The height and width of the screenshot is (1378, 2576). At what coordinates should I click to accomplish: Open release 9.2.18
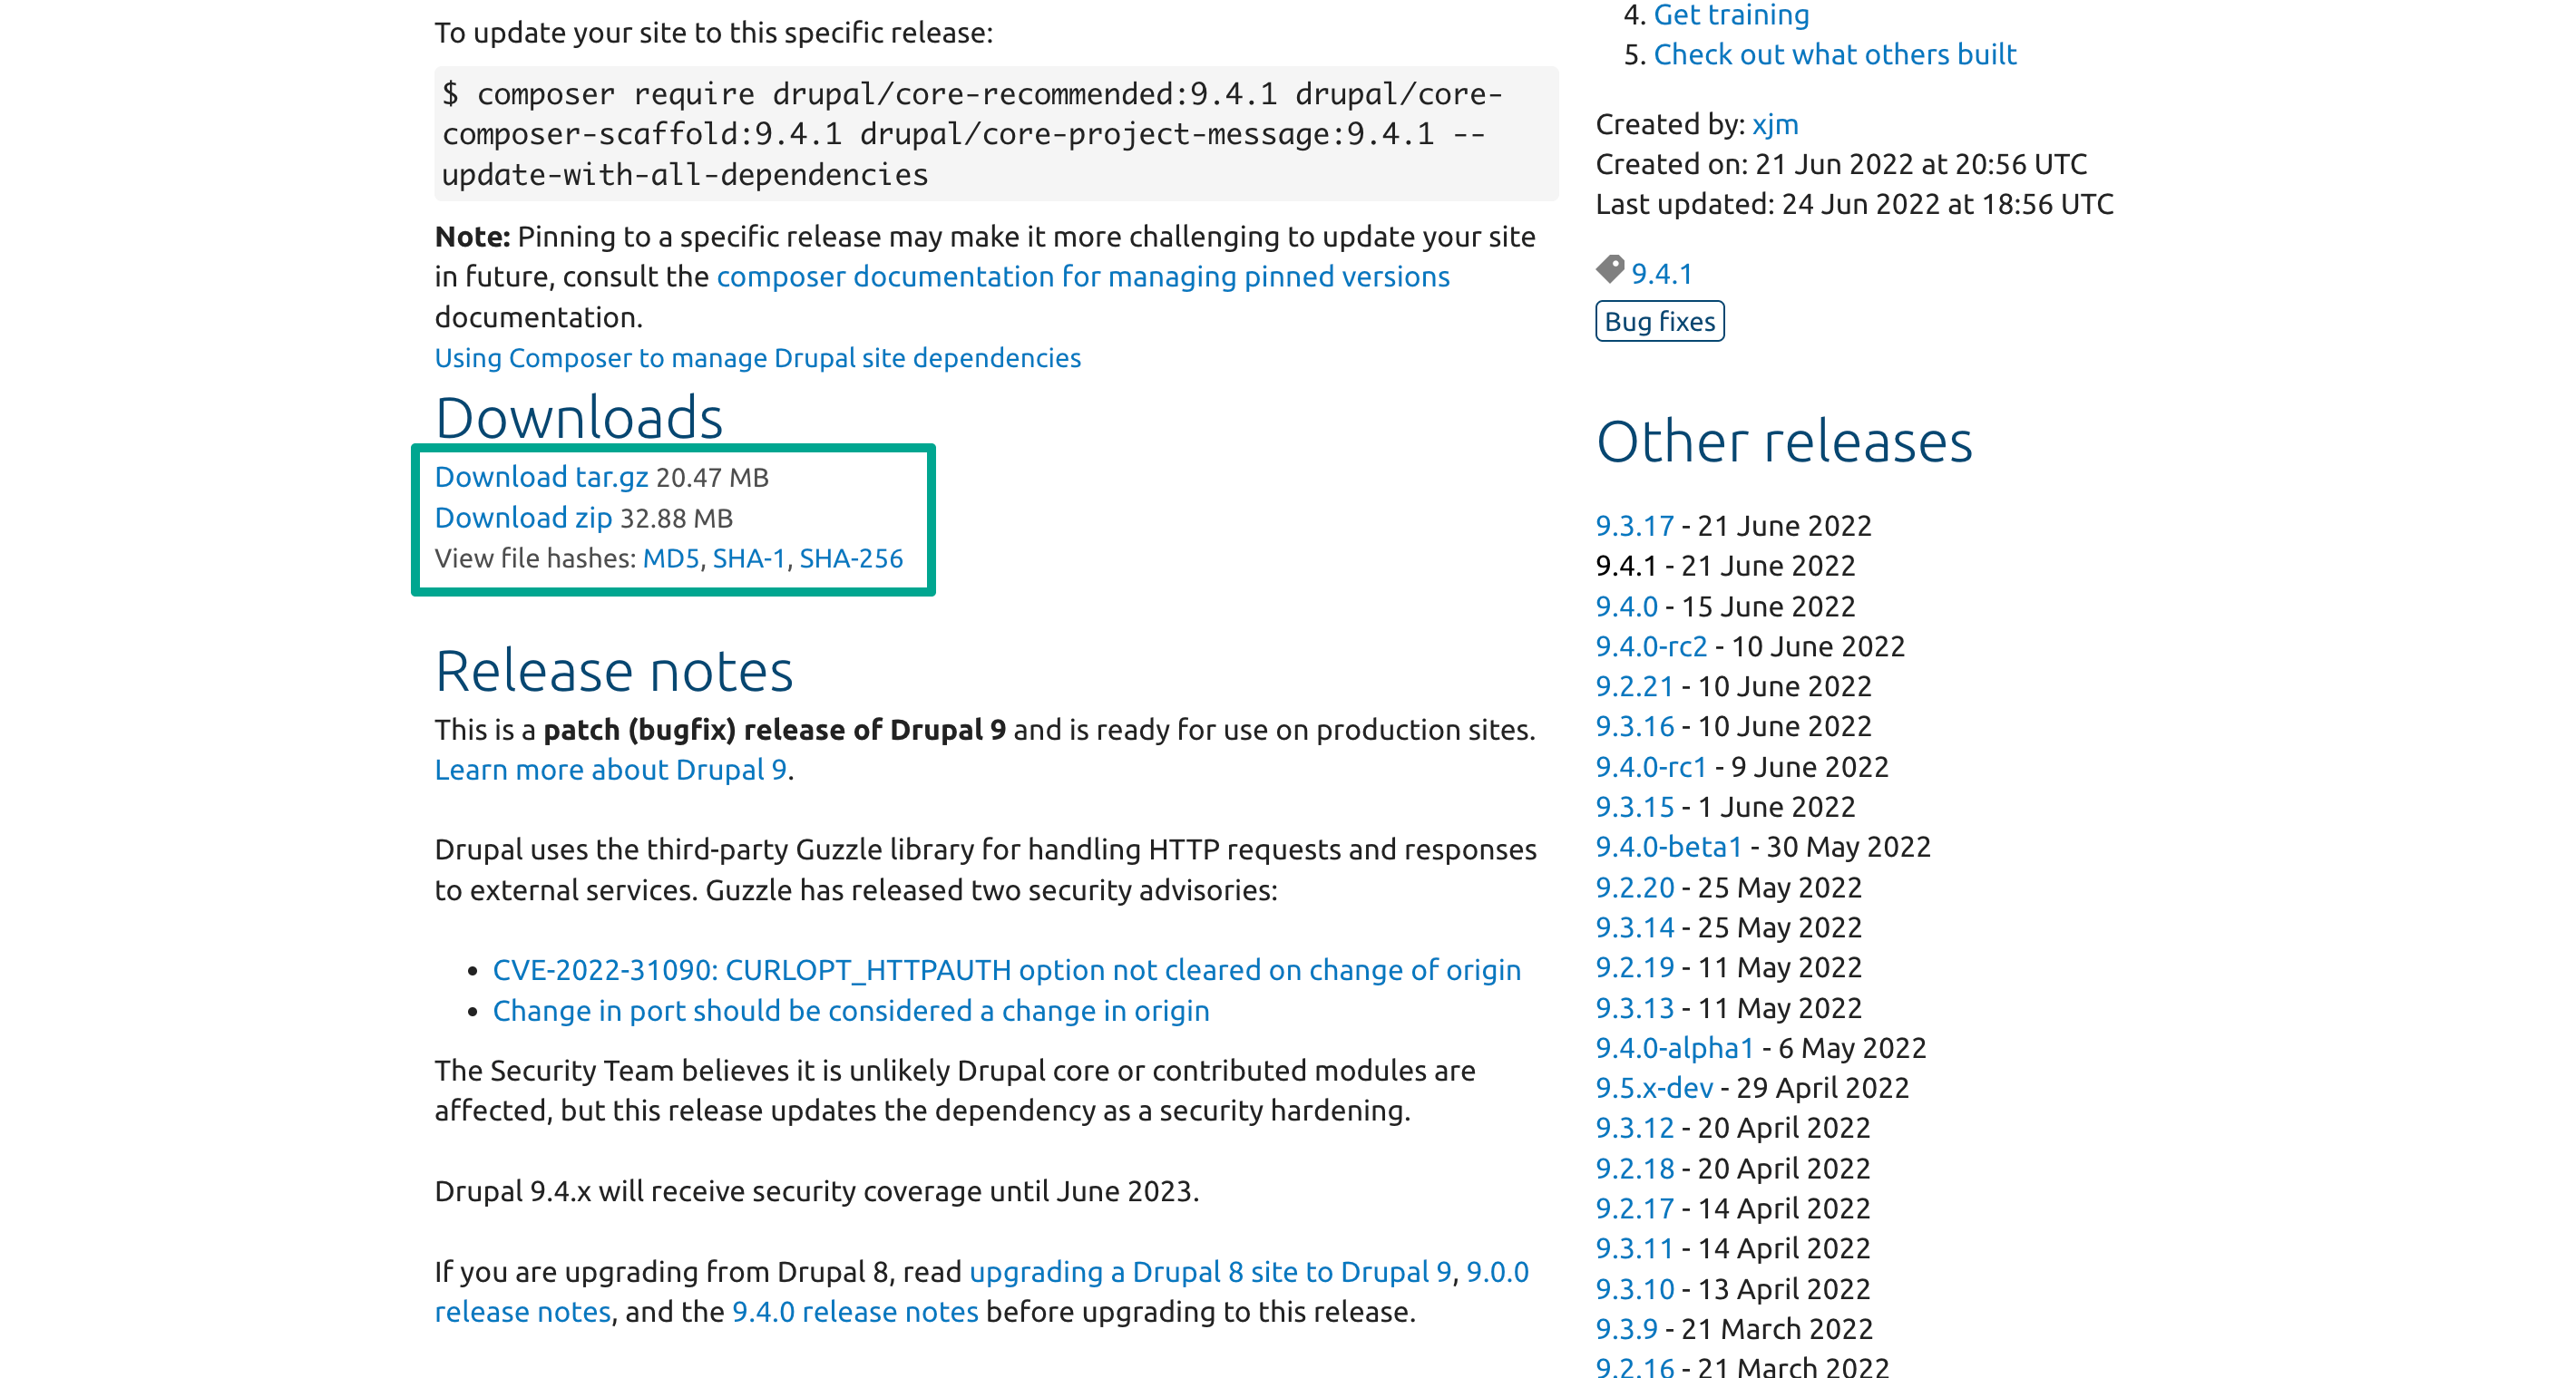[1635, 1169]
